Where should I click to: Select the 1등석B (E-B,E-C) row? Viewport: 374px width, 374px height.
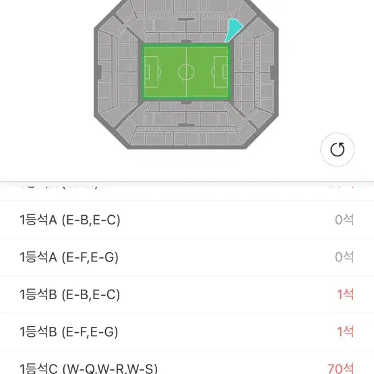(x=187, y=294)
